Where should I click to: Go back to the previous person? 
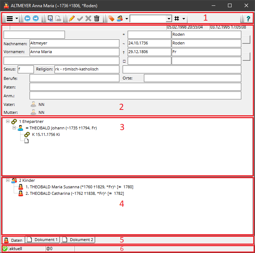27,18
